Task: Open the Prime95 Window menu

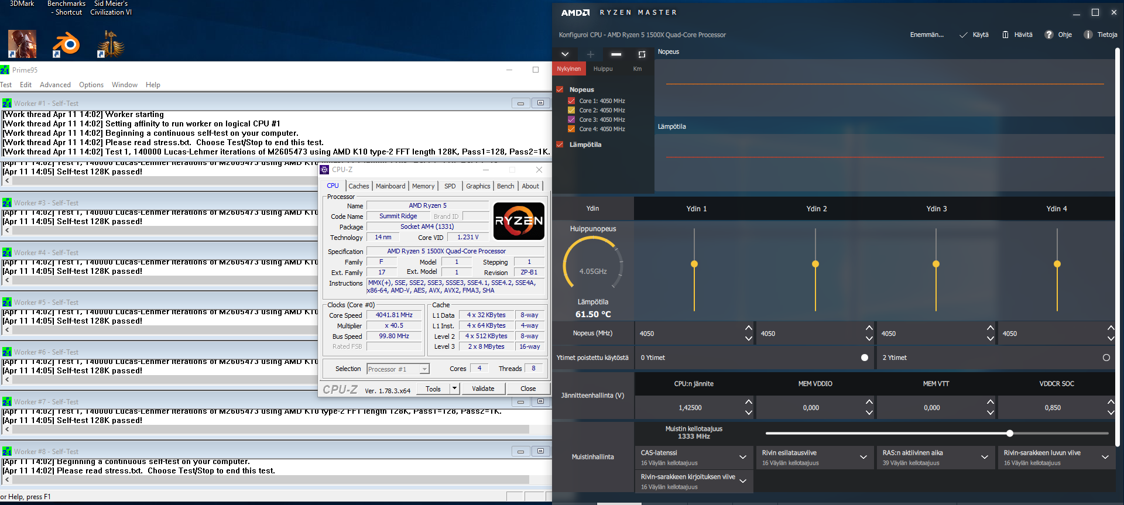Action: coord(125,85)
